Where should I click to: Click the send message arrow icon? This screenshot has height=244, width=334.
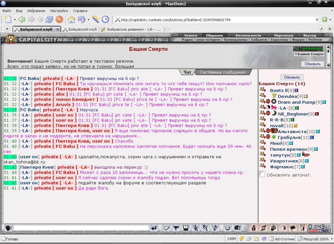coord(154,228)
